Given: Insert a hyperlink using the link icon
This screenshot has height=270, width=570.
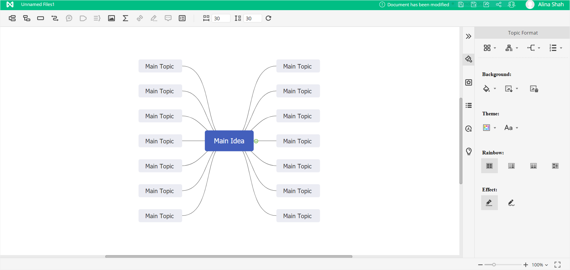Looking at the screenshot, I should coord(140,18).
